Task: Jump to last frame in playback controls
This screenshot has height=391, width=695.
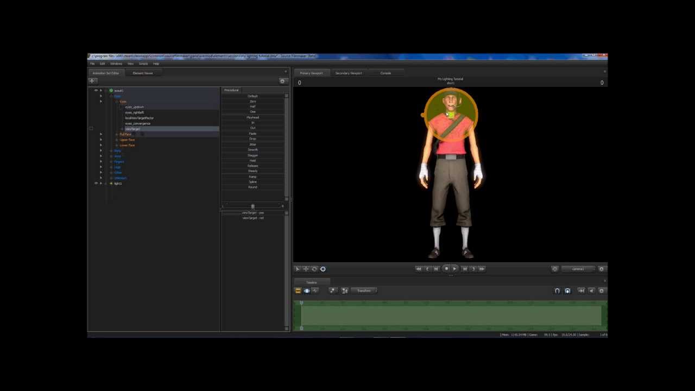Action: pyautogui.click(x=482, y=269)
